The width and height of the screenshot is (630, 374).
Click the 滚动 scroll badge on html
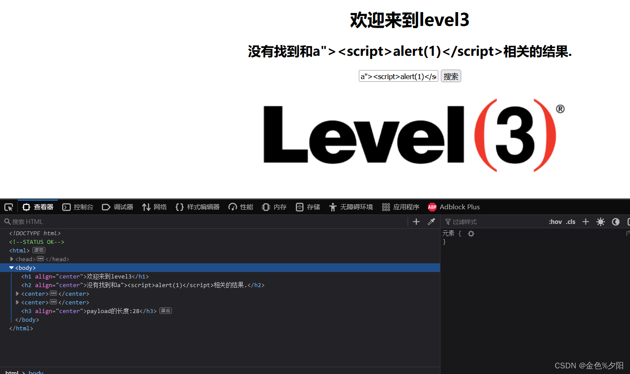click(x=39, y=250)
